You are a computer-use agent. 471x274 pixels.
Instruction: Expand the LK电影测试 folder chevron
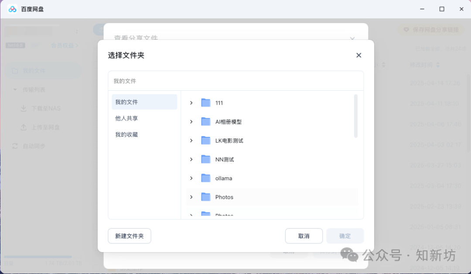[x=191, y=140]
